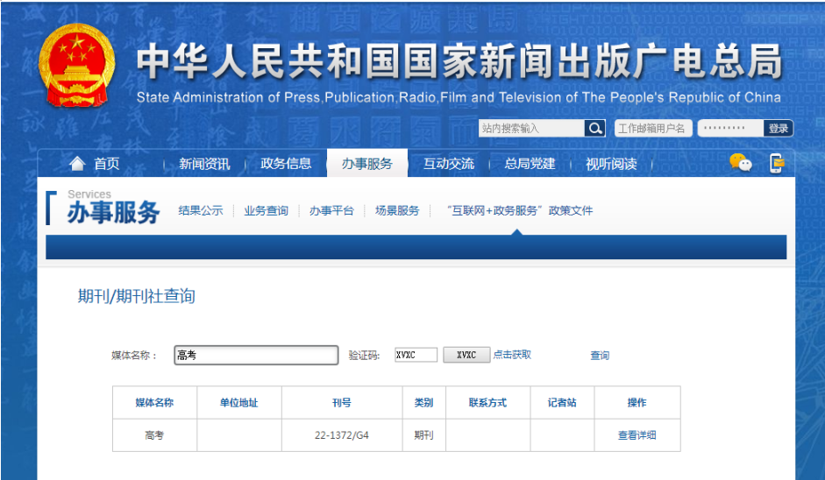
Task: Click the 办事服务 Services section title
Action: point(113,207)
